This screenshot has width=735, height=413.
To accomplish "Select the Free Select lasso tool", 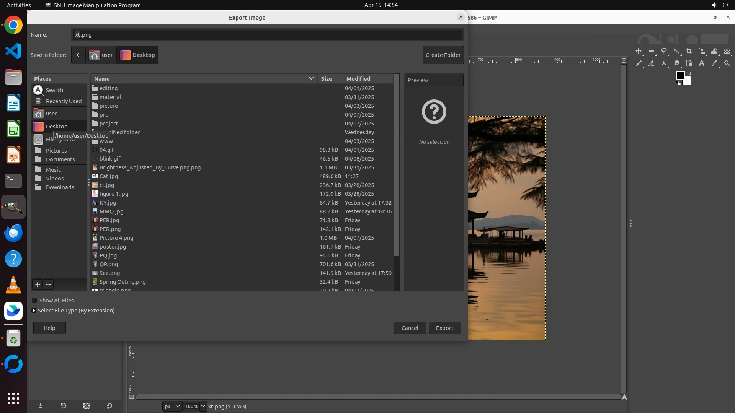I will 664,51.
